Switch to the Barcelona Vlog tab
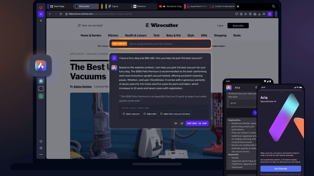Image resolution: width=314 pixels, height=176 pixels. click(x=170, y=6)
